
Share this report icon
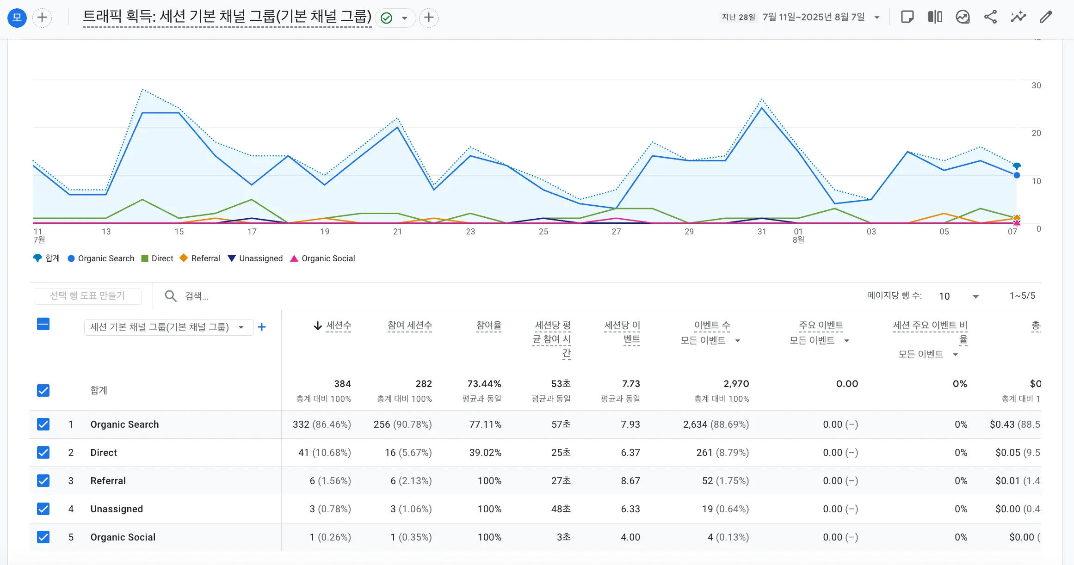click(990, 17)
